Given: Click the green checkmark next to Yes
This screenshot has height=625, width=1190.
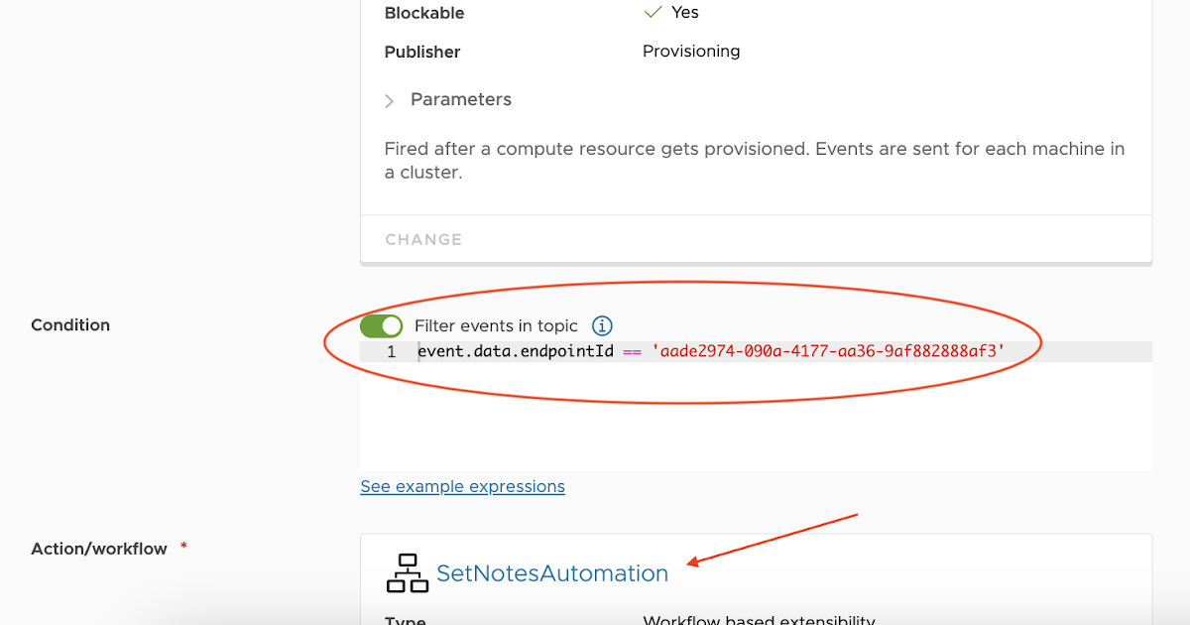Looking at the screenshot, I should click(653, 13).
